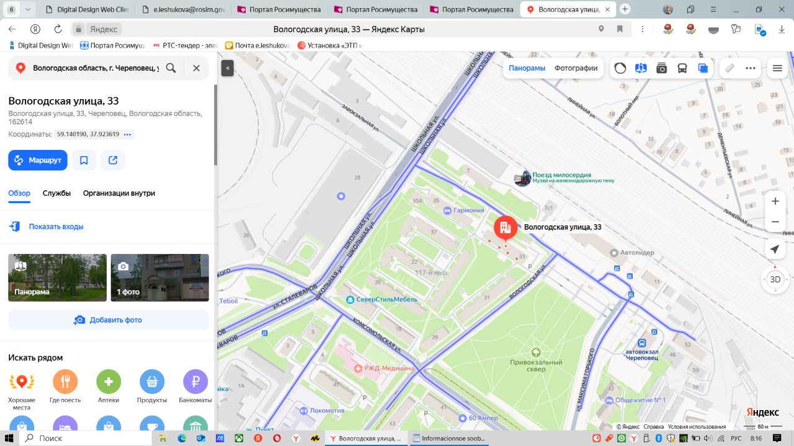Open the Панорама thumbnail

click(x=56, y=278)
